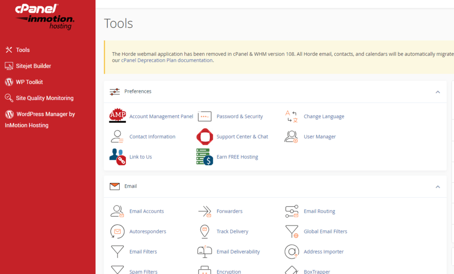Click the Email Accounts icon

pos(117,211)
